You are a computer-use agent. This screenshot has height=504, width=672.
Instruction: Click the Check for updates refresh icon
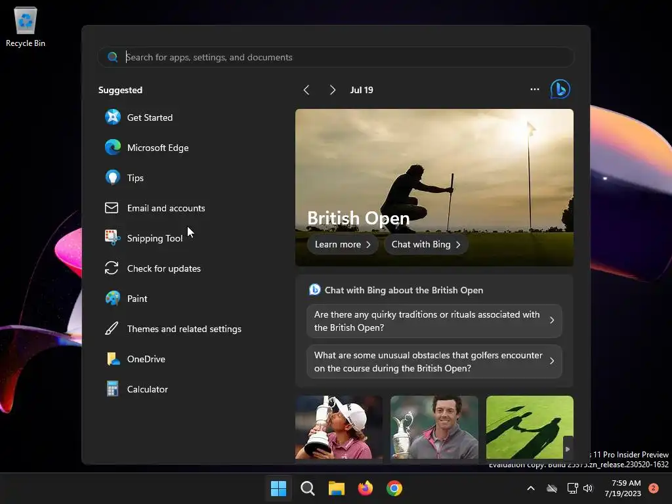[x=112, y=268]
